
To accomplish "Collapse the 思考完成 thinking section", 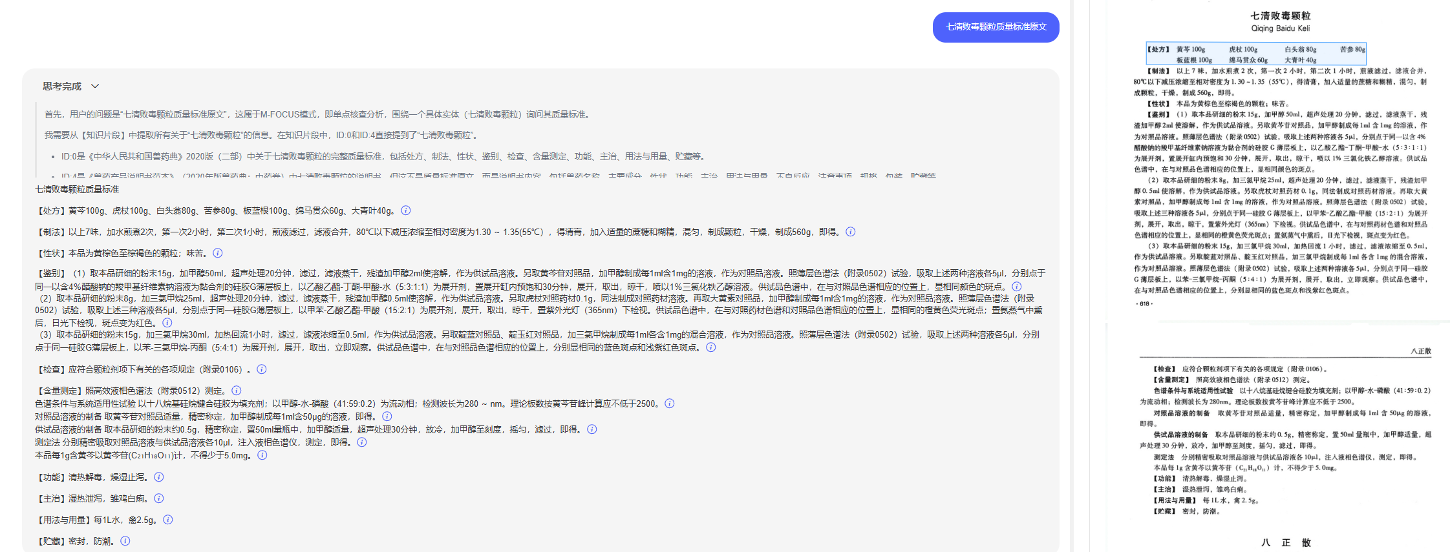I will tap(95, 86).
